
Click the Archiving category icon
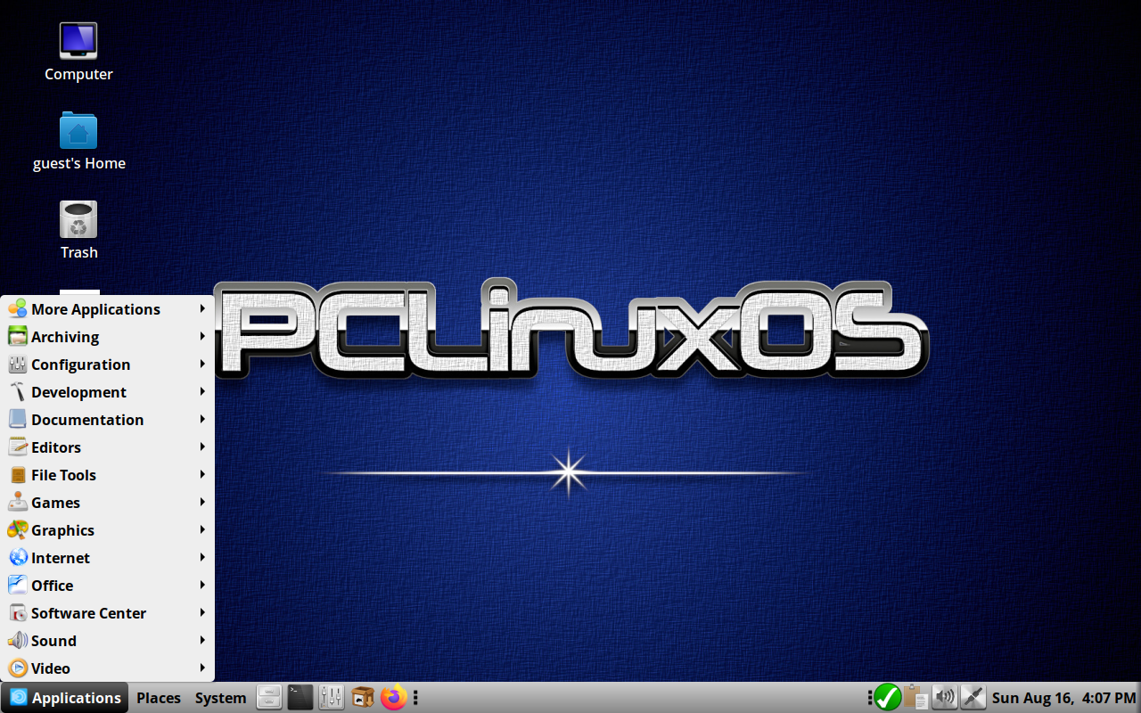pyautogui.click(x=17, y=337)
